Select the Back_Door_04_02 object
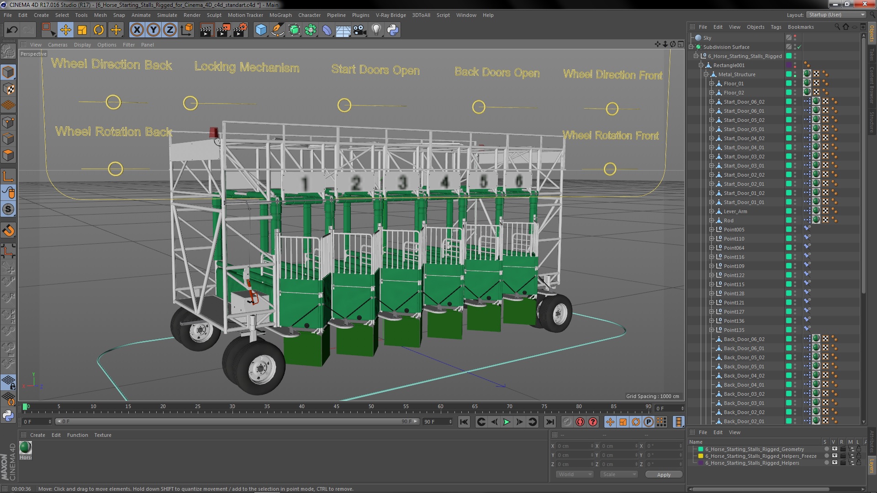The height and width of the screenshot is (493, 877). coord(744,376)
